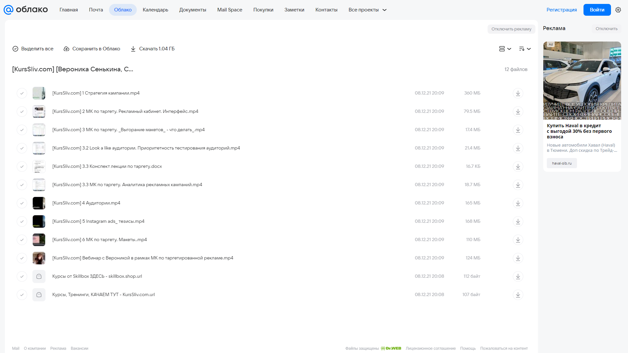Image resolution: width=628 pixels, height=353 pixels.
Task: Open the sort order dropdown
Action: [x=525, y=49]
